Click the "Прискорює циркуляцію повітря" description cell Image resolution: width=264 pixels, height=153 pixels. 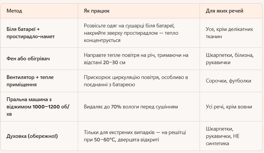pos(136,81)
